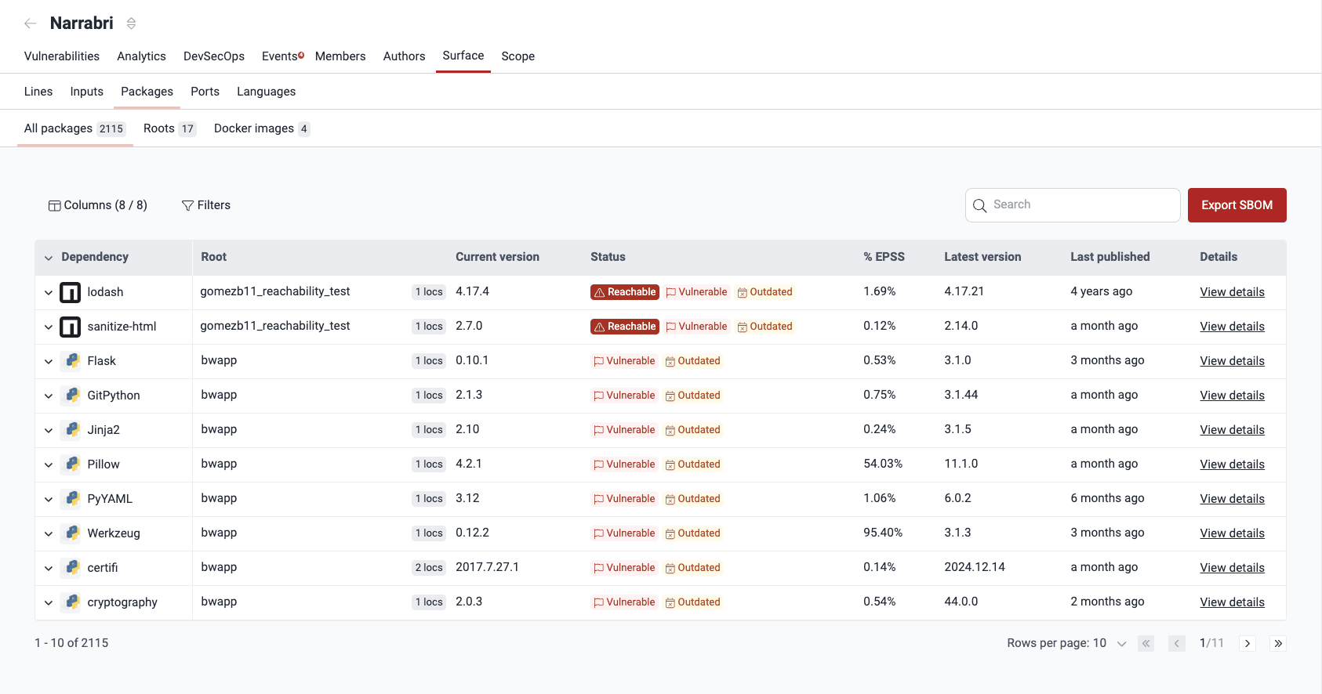Click the Python icon beside PyYAML
The height and width of the screenshot is (694, 1322).
72,498
